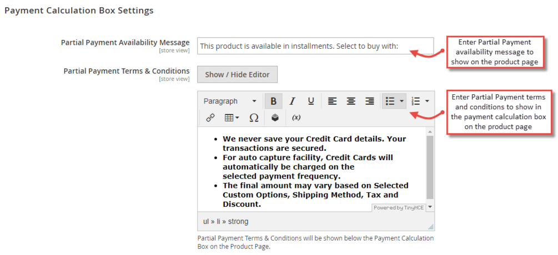
Task: Click the Show / Hide Editor button
Action: pos(237,75)
